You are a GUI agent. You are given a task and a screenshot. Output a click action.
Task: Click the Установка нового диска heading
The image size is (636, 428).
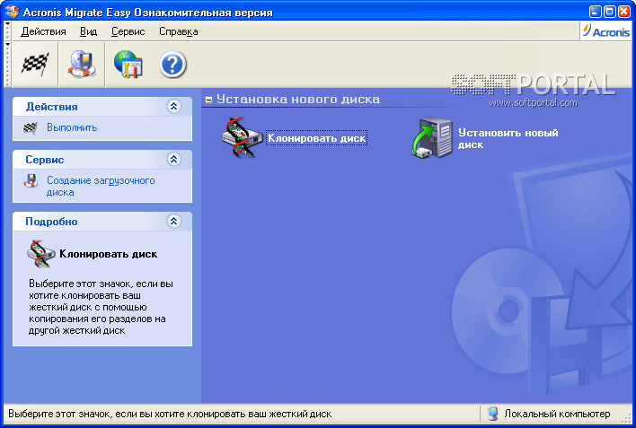coord(298,100)
